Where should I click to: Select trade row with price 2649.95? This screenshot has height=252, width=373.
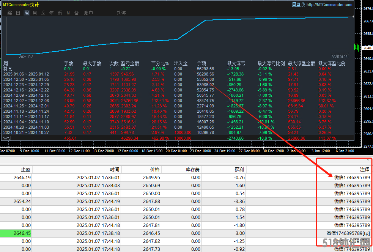[186, 177]
